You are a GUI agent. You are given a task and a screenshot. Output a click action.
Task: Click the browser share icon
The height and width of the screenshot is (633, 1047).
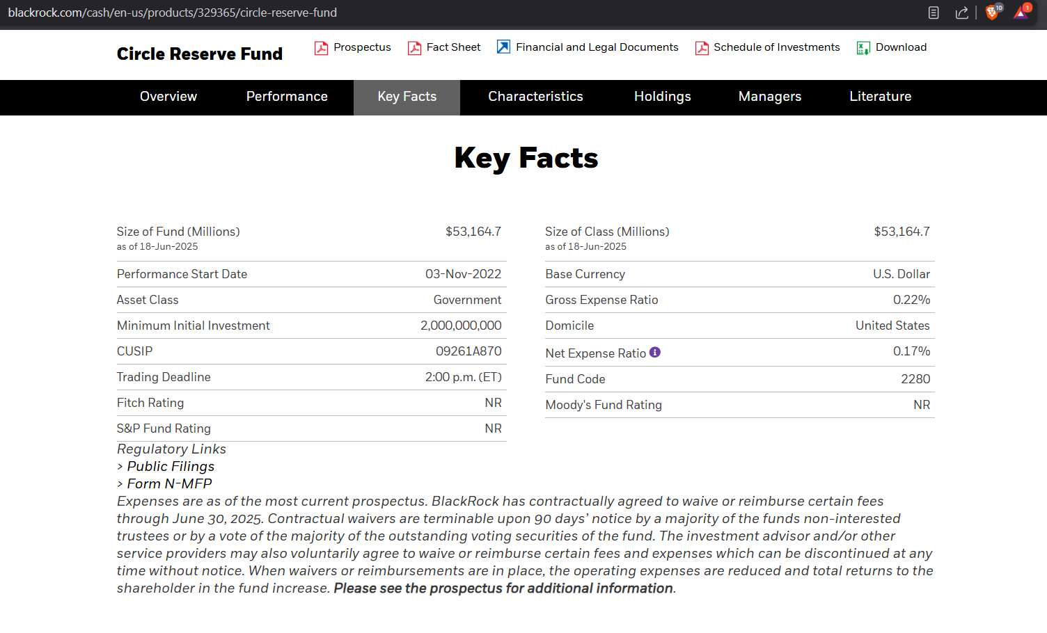tap(961, 13)
